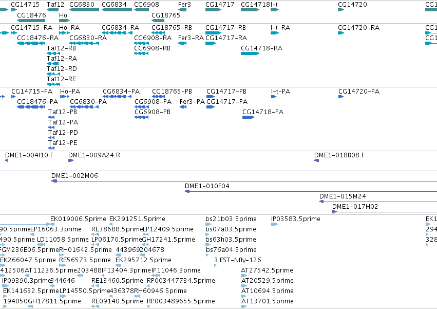The width and height of the screenshot is (437, 309).
Task: Open transcript CG18476-RA label
Action: pos(37,38)
